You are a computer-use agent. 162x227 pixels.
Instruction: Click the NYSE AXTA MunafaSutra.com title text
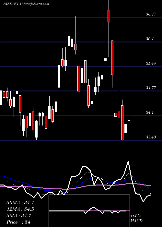pyautogui.click(x=26, y=4)
